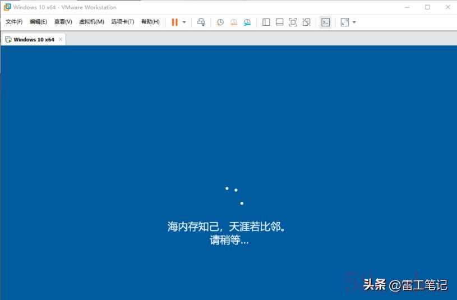Revert to the previous snapshot
Viewport: 457px width, 300px height.
(x=234, y=22)
